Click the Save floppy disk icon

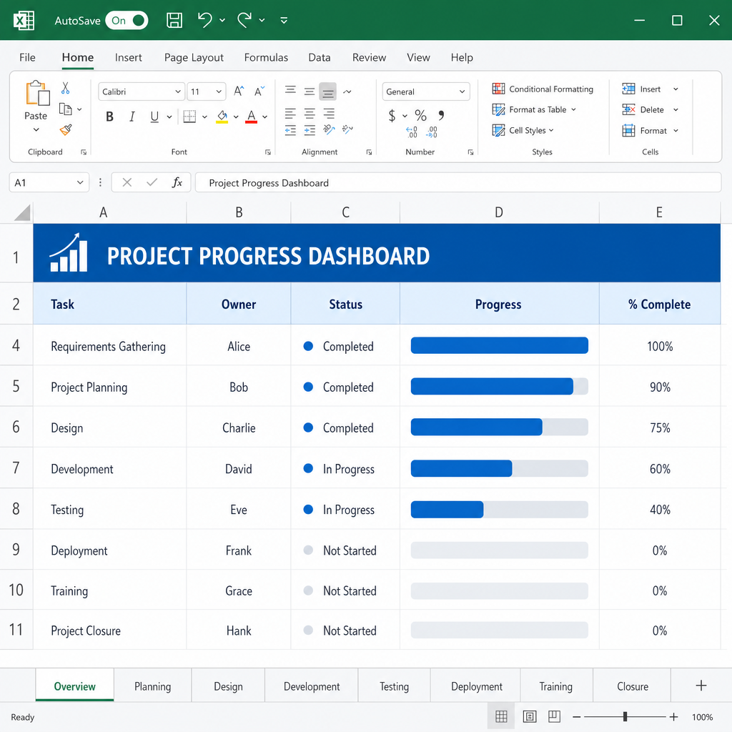click(x=174, y=20)
